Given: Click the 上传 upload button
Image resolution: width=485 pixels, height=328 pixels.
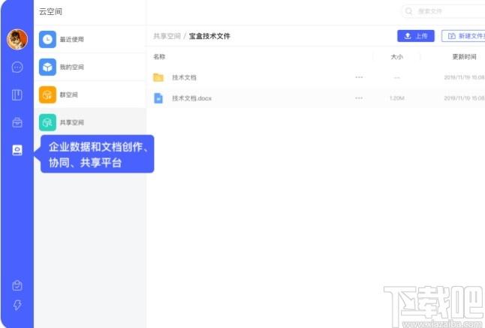Looking at the screenshot, I should click(415, 35).
